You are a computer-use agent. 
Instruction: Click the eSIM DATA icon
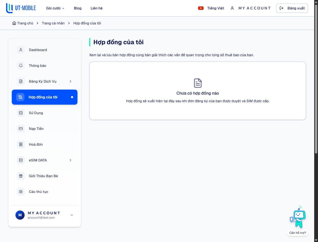21,160
